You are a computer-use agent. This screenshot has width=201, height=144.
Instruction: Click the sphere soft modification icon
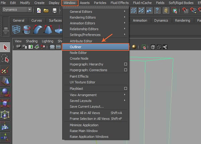[5, 92]
